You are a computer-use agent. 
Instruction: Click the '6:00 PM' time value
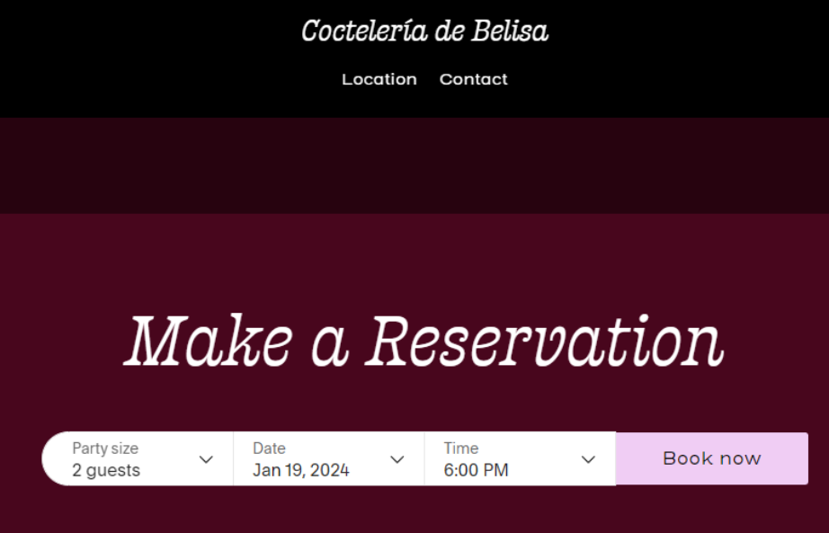476,470
